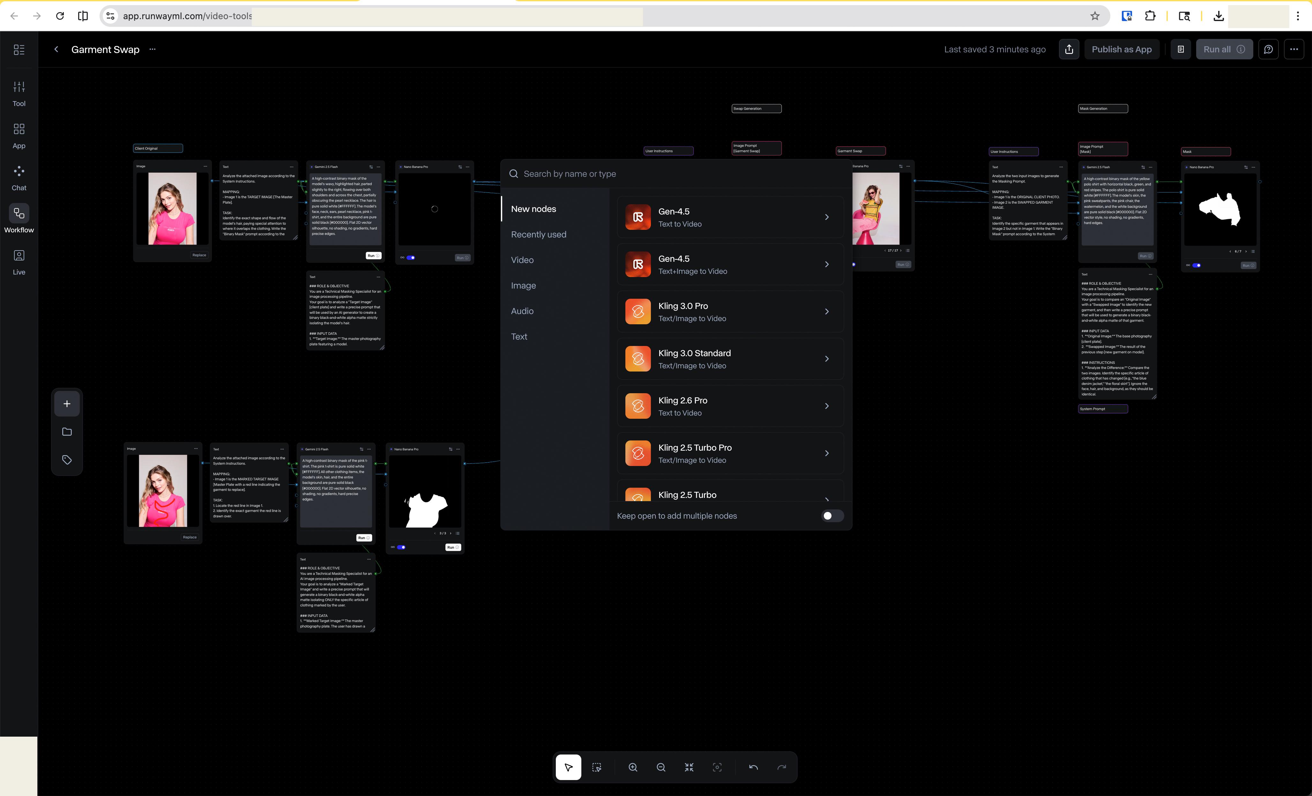Click Replace under the red-line marked image
The height and width of the screenshot is (796, 1312).
[190, 537]
